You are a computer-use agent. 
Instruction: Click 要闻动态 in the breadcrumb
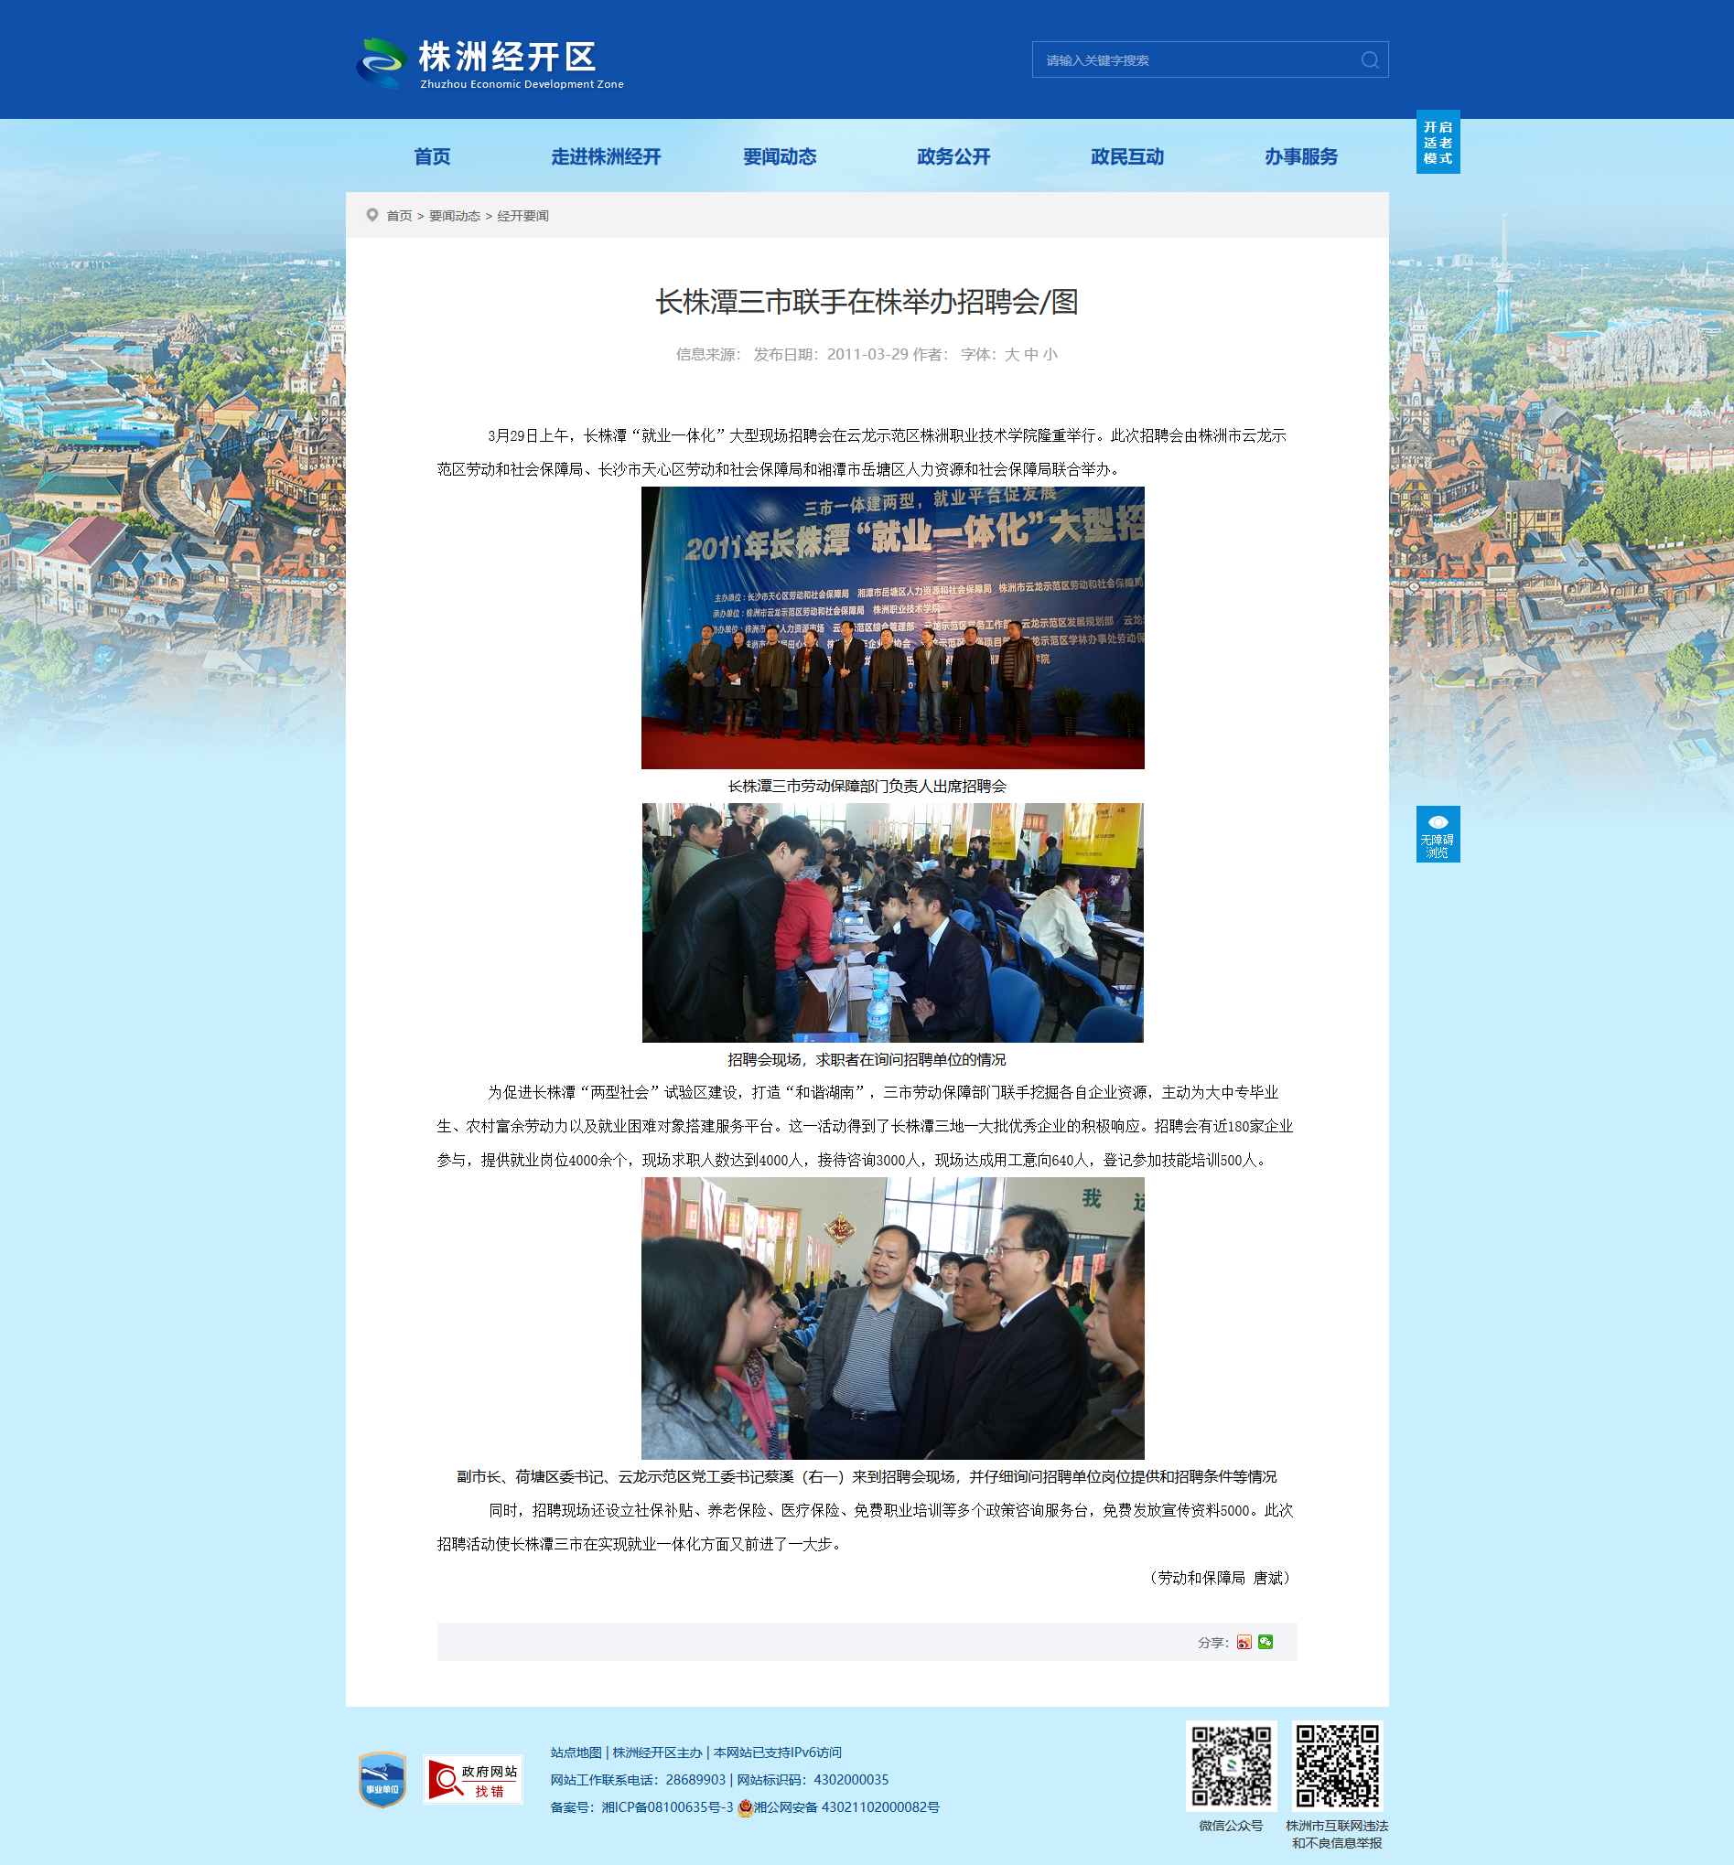pos(454,216)
